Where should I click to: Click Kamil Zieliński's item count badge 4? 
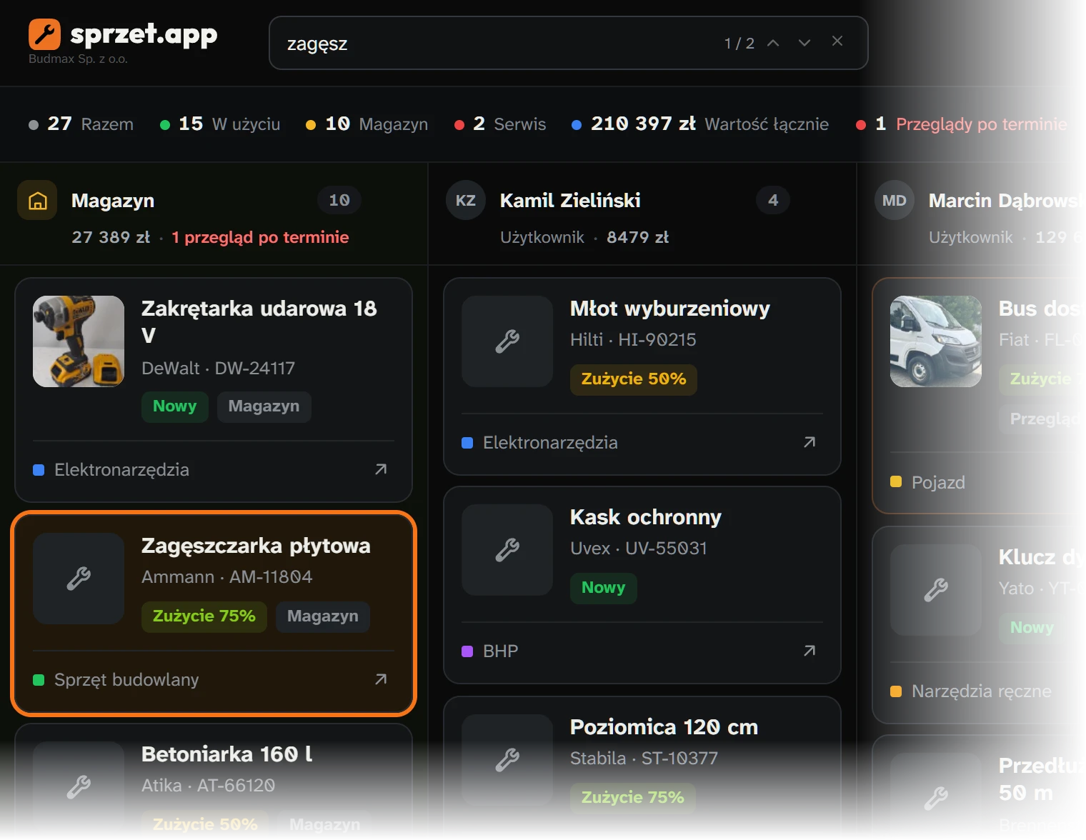click(x=773, y=201)
